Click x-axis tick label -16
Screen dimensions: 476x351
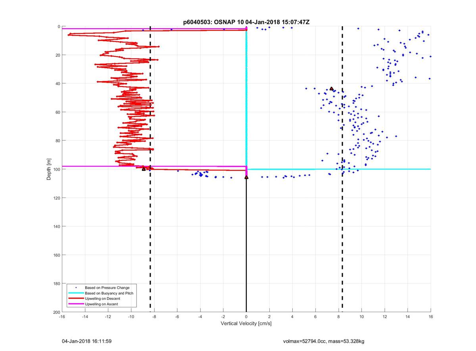[x=62, y=316]
